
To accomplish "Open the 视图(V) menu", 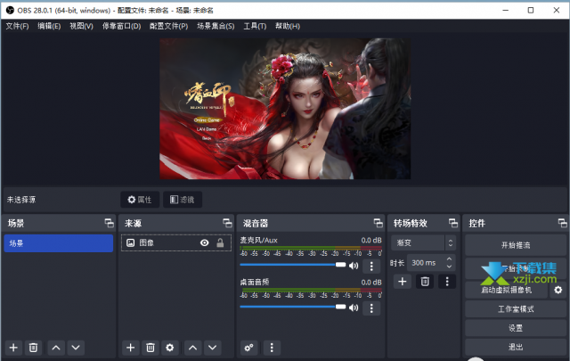I will click(81, 26).
